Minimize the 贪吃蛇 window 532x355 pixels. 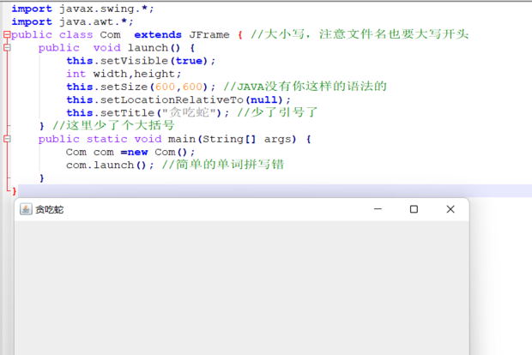point(378,209)
